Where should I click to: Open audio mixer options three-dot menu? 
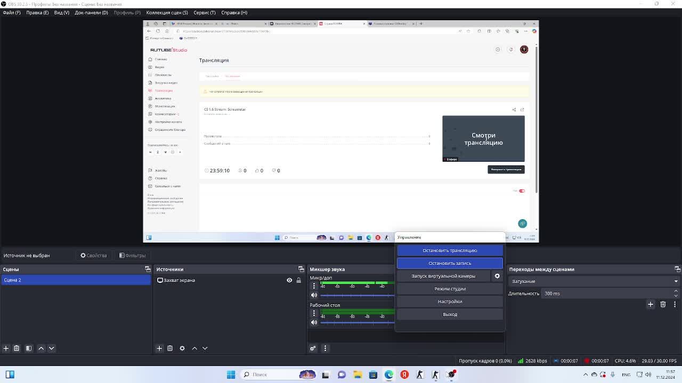point(325,348)
